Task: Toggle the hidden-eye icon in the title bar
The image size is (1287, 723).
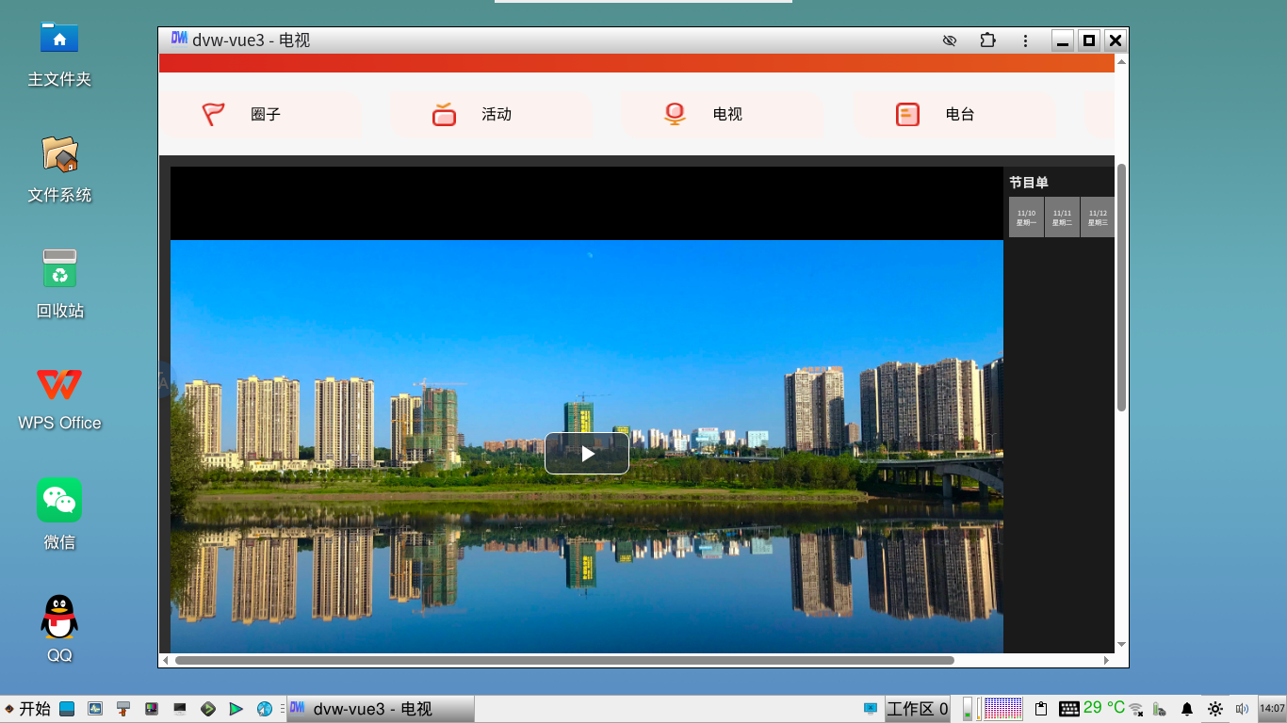Action: (949, 40)
